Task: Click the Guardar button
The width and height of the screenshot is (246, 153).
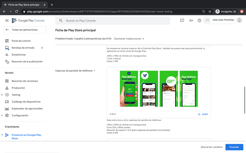Action: [234, 147]
